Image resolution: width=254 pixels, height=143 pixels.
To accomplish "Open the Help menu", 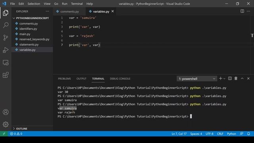I will point(90,4).
